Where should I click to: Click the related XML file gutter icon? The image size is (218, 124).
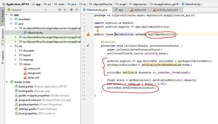(x=88, y=34)
